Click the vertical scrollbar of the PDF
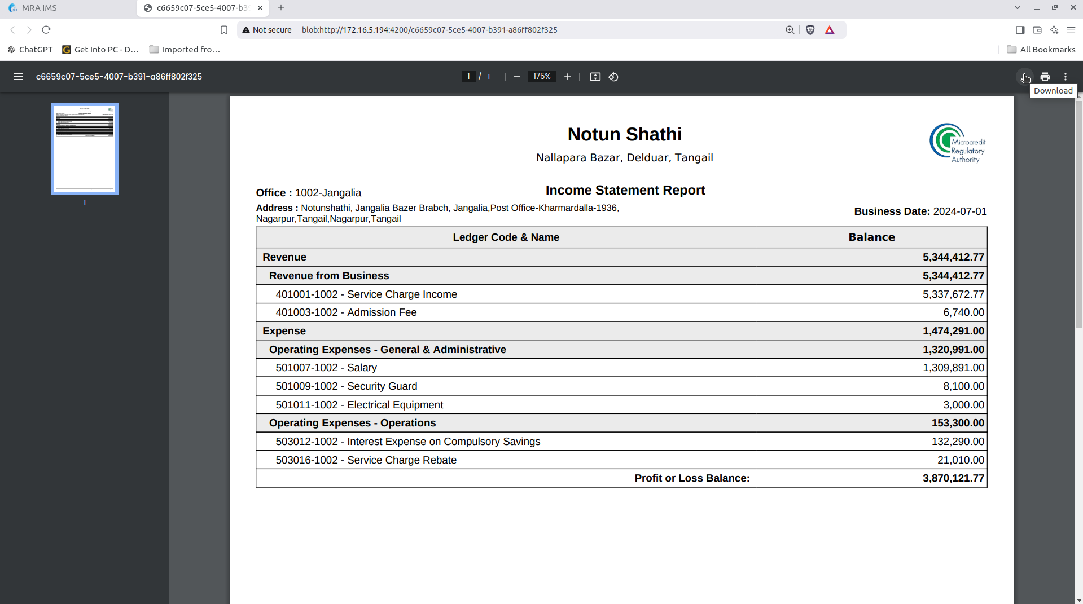This screenshot has width=1083, height=604. coord(1079,214)
